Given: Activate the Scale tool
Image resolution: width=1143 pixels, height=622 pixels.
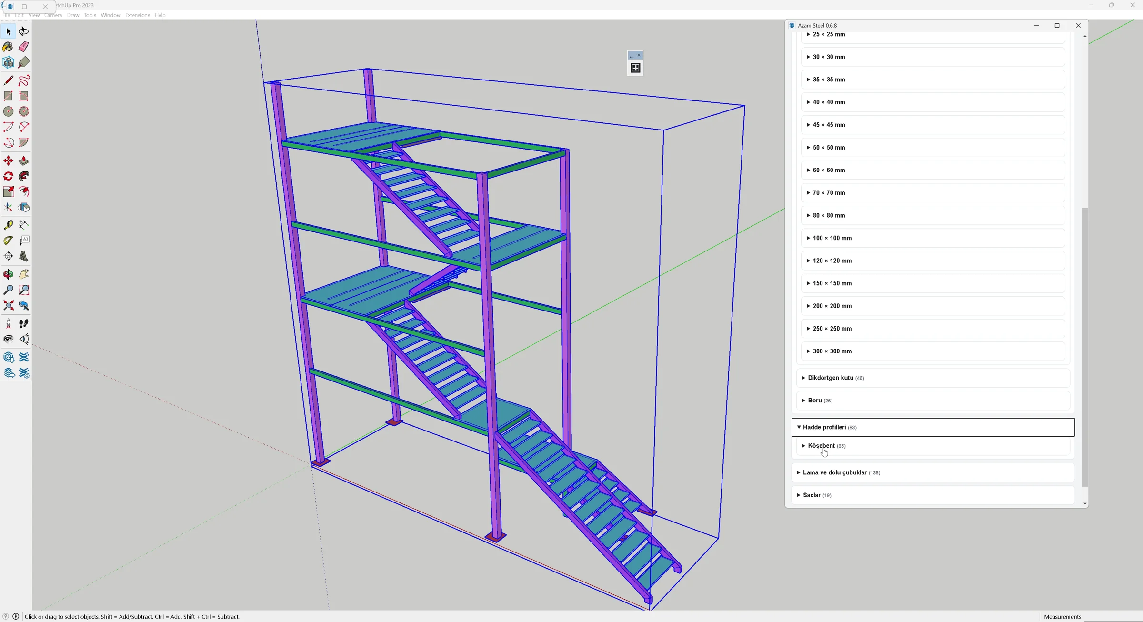Looking at the screenshot, I should click(x=8, y=192).
